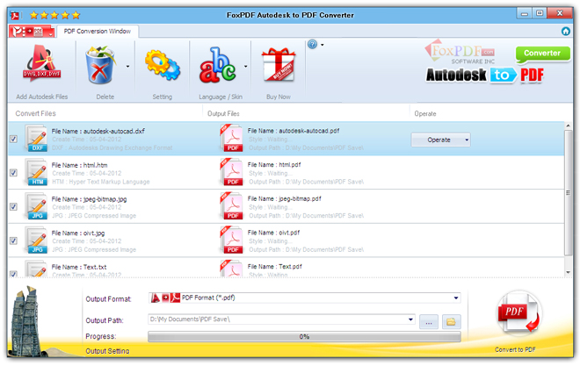580x366 pixels.
Task: Open the Output Format combo box
Action: click(x=304, y=298)
